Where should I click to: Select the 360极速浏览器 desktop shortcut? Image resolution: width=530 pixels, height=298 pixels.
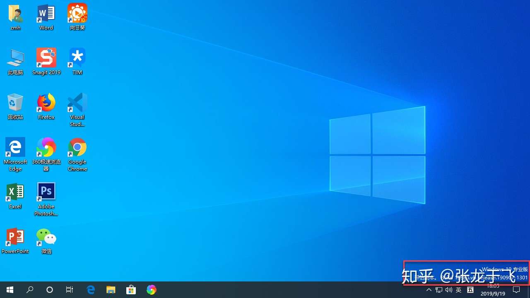click(46, 154)
